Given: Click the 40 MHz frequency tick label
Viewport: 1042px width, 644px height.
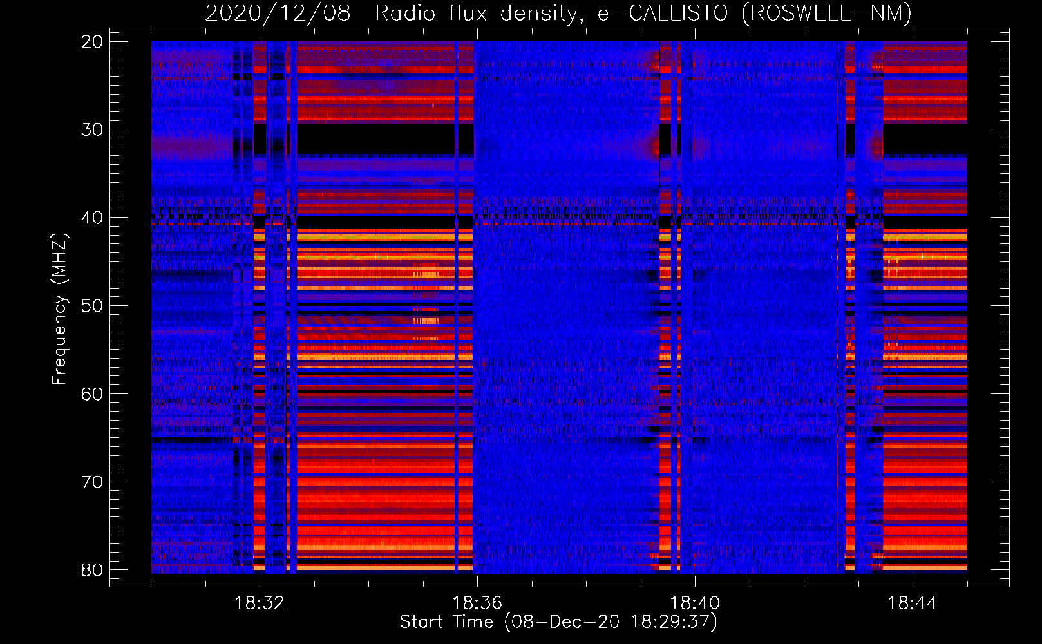Looking at the screenshot, I should [92, 218].
